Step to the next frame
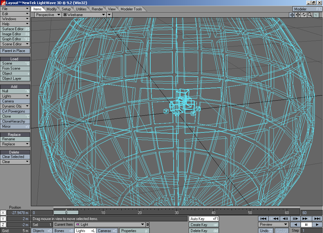Image resolution: width=323 pixels, height=233 pixels. coord(295,218)
